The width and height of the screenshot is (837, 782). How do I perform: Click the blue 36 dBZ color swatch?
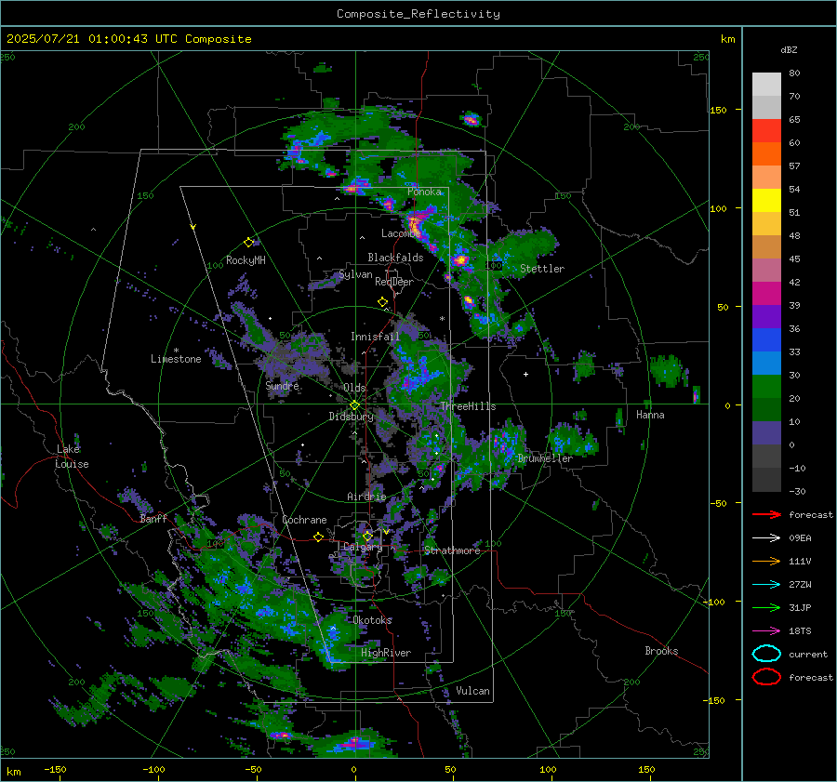coord(766,339)
